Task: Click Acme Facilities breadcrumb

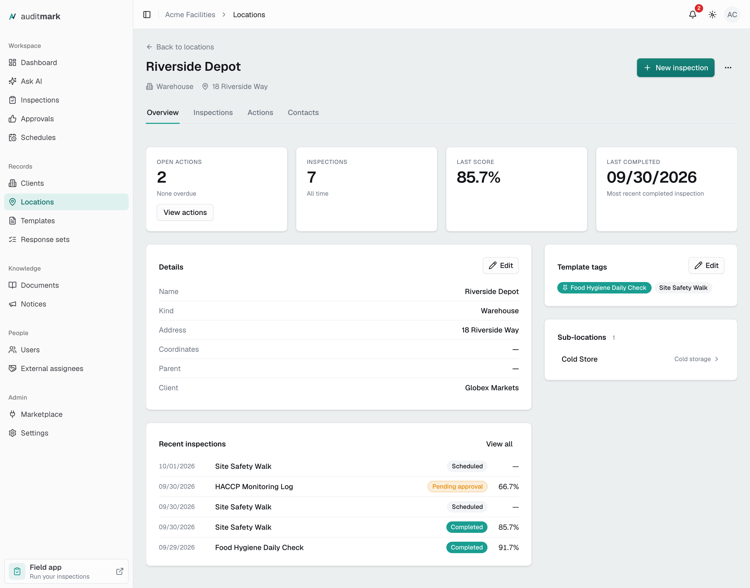Action: (x=190, y=15)
